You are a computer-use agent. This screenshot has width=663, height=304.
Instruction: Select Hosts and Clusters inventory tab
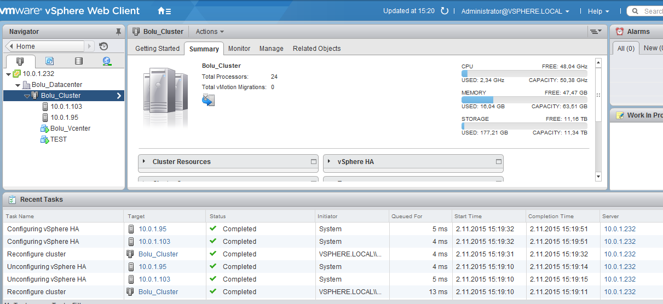point(20,61)
